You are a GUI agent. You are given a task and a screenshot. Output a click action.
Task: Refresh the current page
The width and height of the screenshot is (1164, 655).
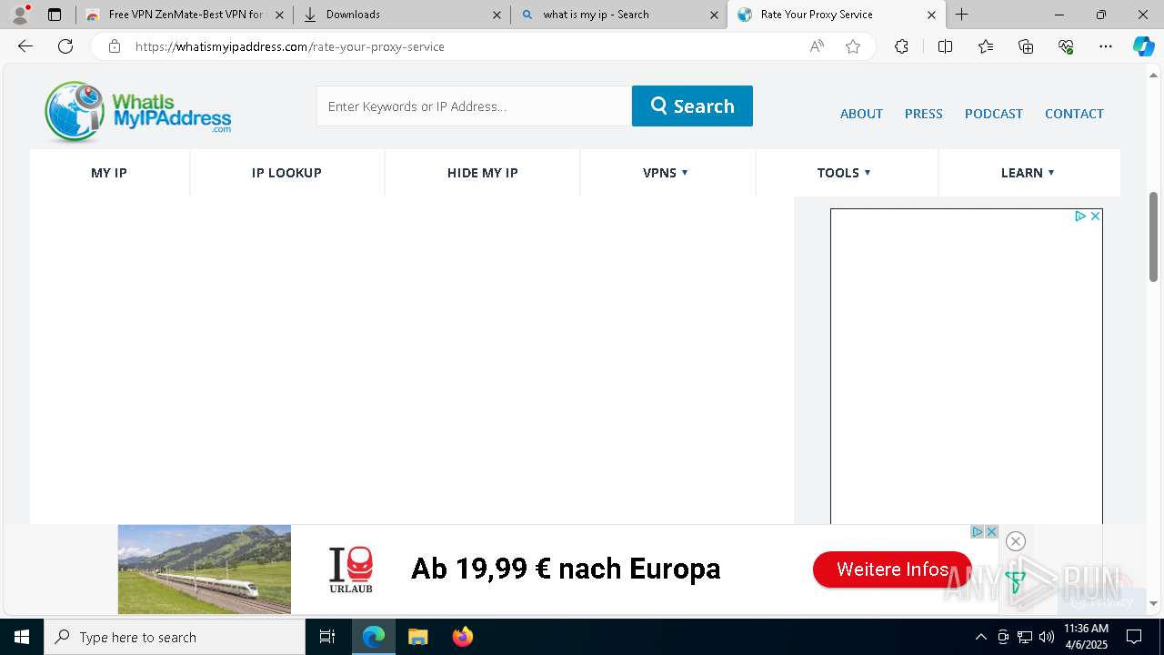click(65, 46)
